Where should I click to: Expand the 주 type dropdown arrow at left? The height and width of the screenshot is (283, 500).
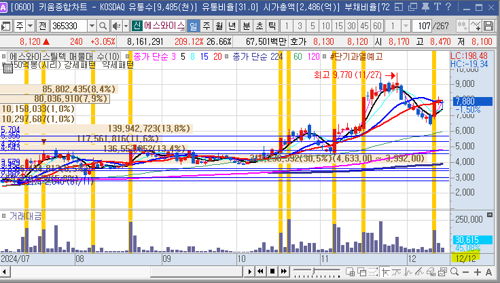pyautogui.click(x=30, y=26)
